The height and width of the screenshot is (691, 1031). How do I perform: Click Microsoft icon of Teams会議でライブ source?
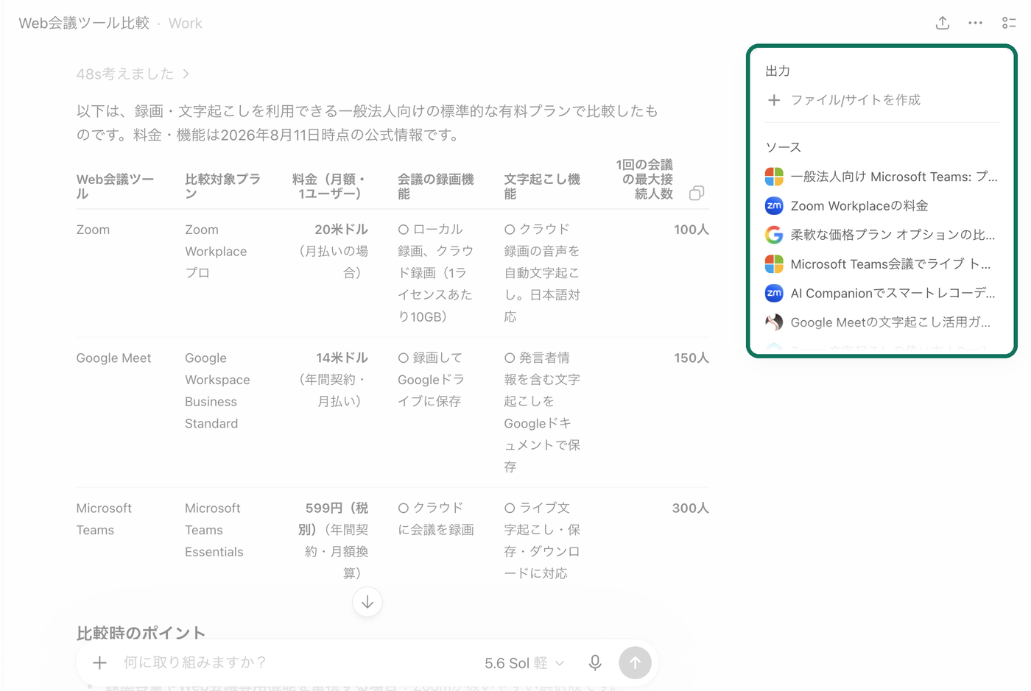(774, 263)
